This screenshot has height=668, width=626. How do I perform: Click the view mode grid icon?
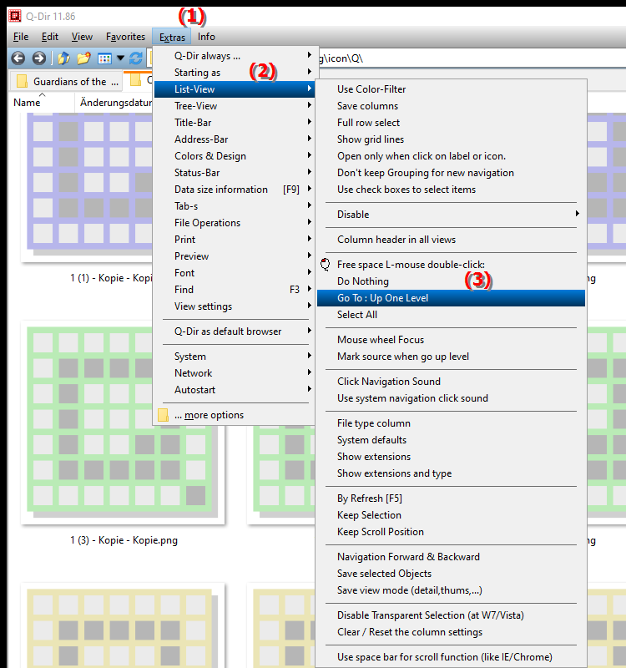tap(104, 58)
